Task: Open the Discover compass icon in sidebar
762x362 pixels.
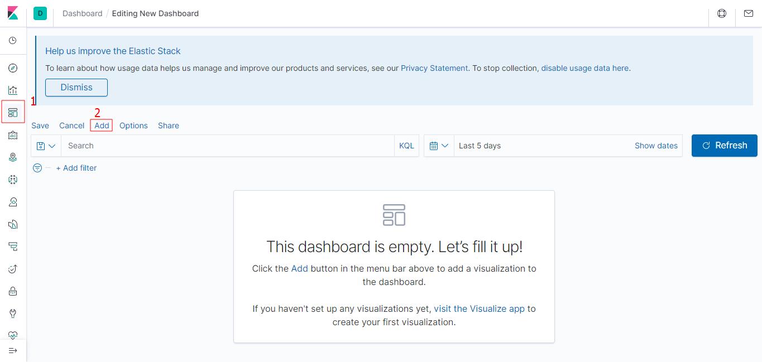Action: 13,68
